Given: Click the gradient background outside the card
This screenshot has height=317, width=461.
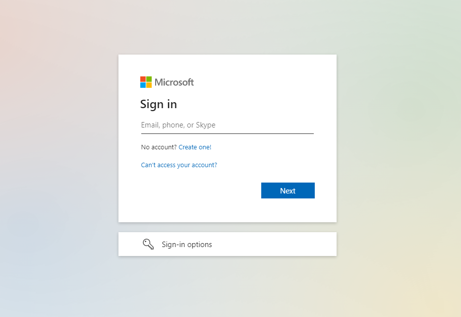Looking at the screenshot, I should [59, 147].
